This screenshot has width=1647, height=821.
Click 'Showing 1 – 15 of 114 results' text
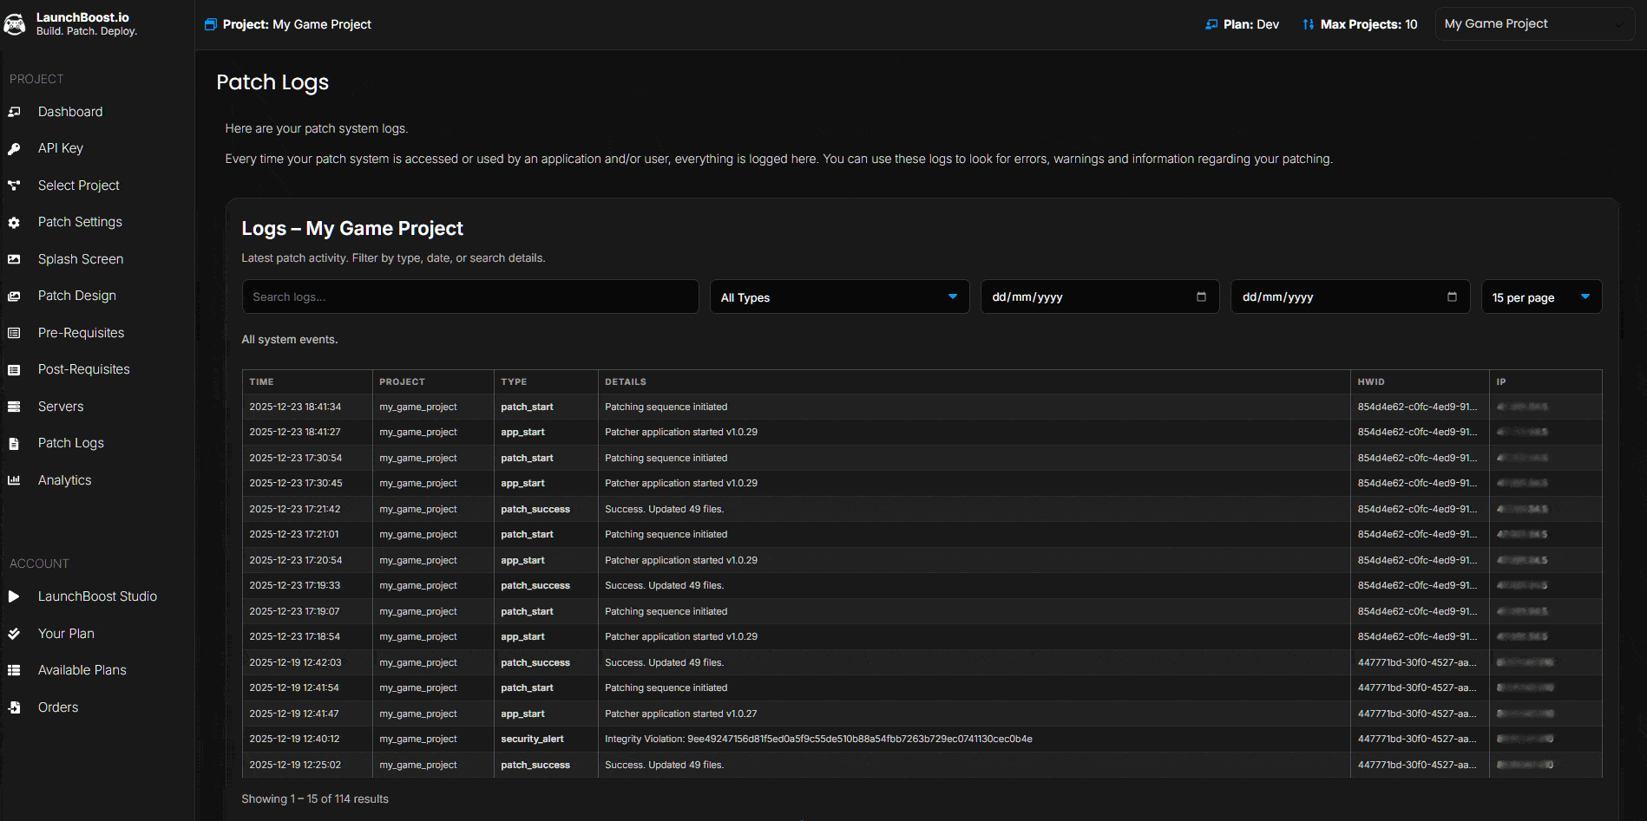315,799
